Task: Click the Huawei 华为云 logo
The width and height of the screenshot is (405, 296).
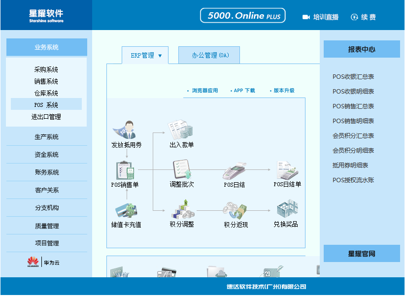Action: (43, 262)
